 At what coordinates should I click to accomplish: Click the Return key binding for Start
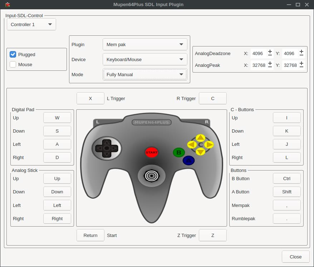click(x=90, y=236)
